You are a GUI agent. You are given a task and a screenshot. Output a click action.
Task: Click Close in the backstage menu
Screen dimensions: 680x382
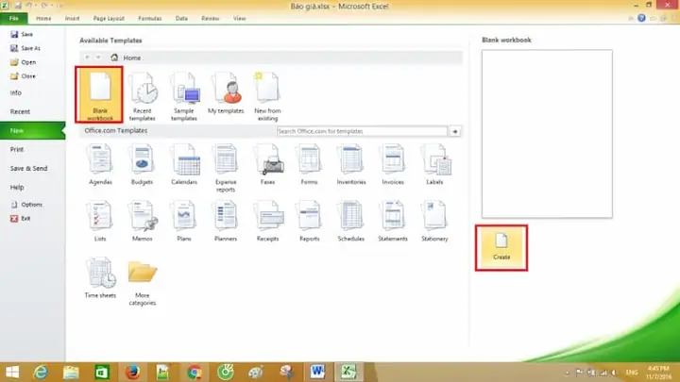[23, 75]
